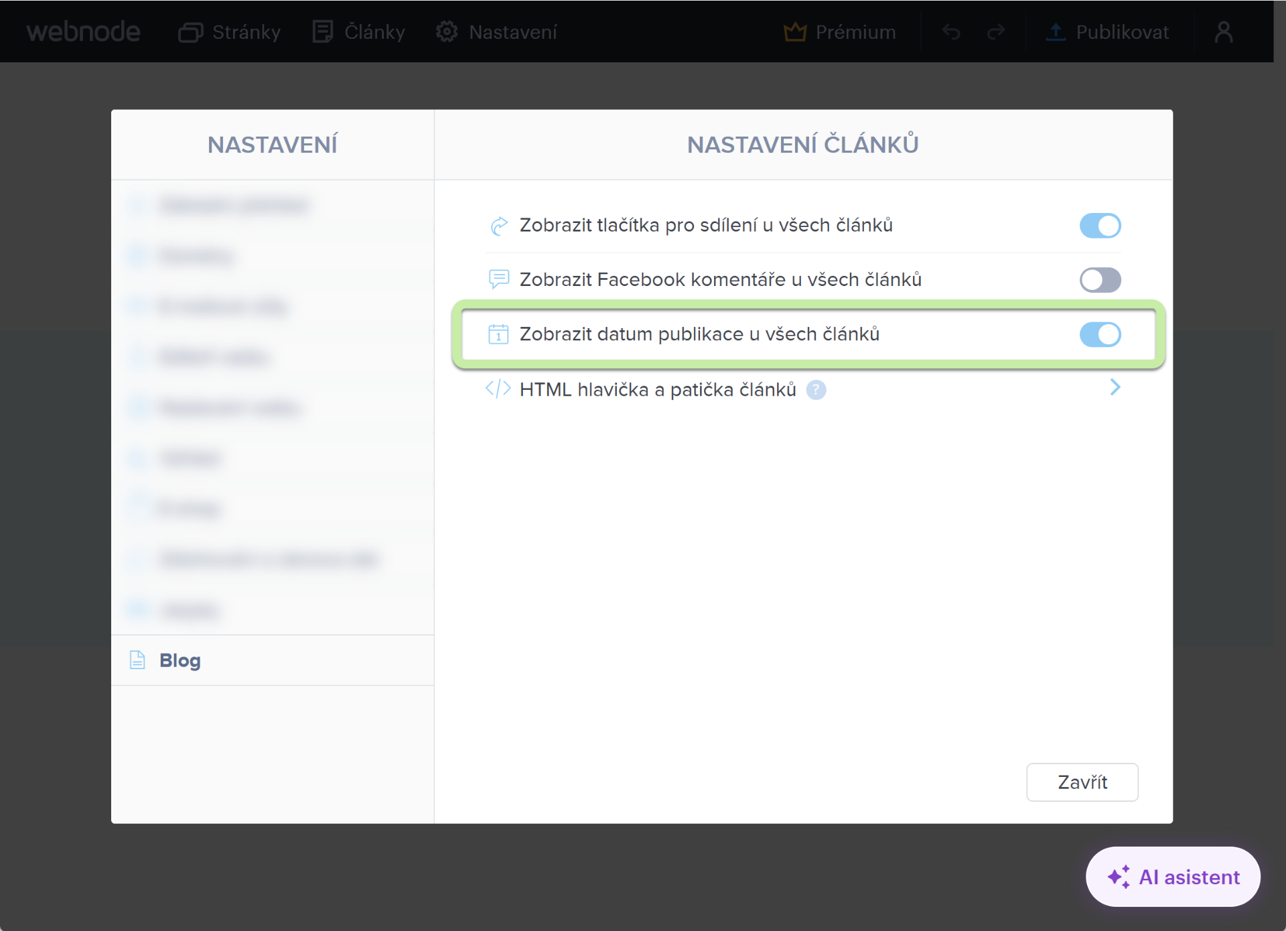Screen dimensions: 1286x931
Task: Open the user account icon
Action: click(1224, 32)
